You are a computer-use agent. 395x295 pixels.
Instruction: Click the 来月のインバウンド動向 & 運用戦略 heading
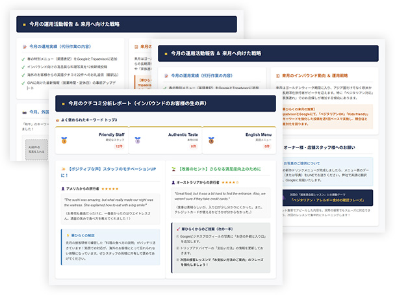(314, 76)
